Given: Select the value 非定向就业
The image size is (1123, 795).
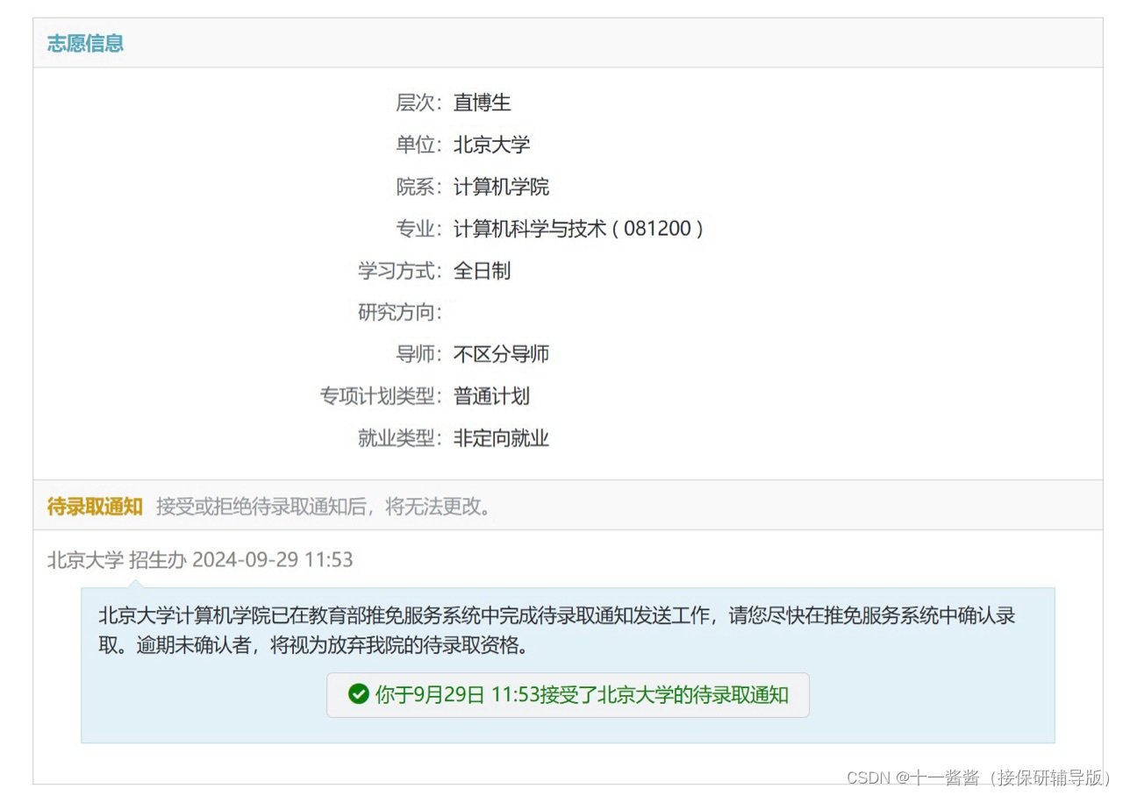Looking at the screenshot, I should [x=501, y=438].
